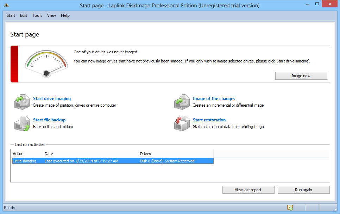Sort by the Action column header

point(27,154)
